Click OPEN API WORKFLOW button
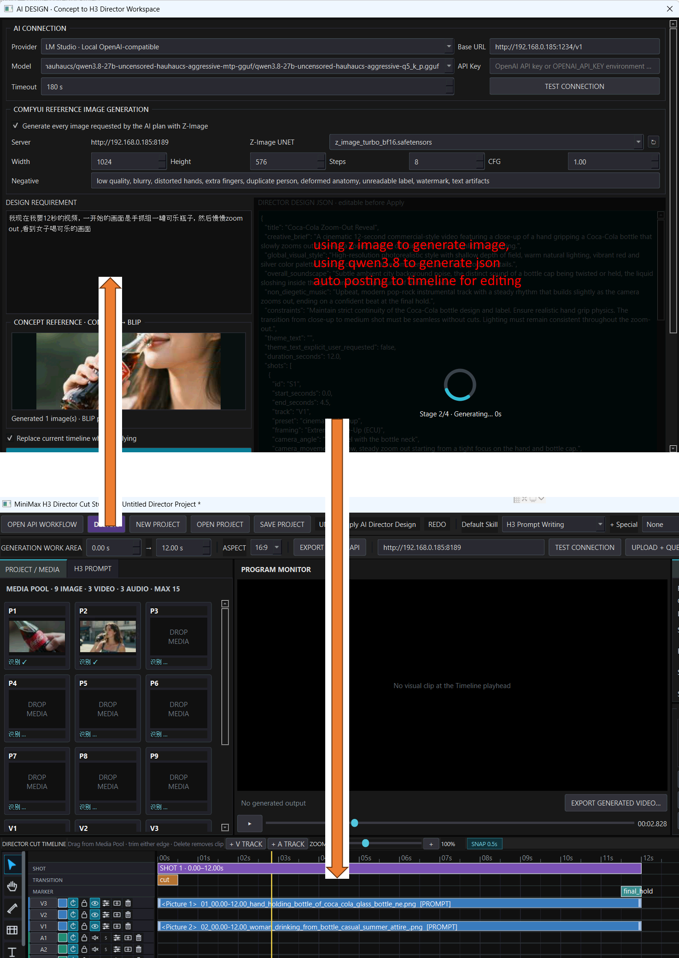The height and width of the screenshot is (958, 679). [42, 524]
